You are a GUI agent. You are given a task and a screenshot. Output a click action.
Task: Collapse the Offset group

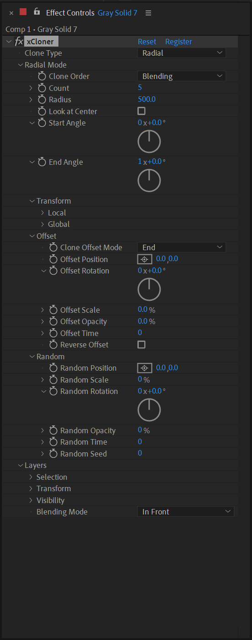[x=31, y=236]
